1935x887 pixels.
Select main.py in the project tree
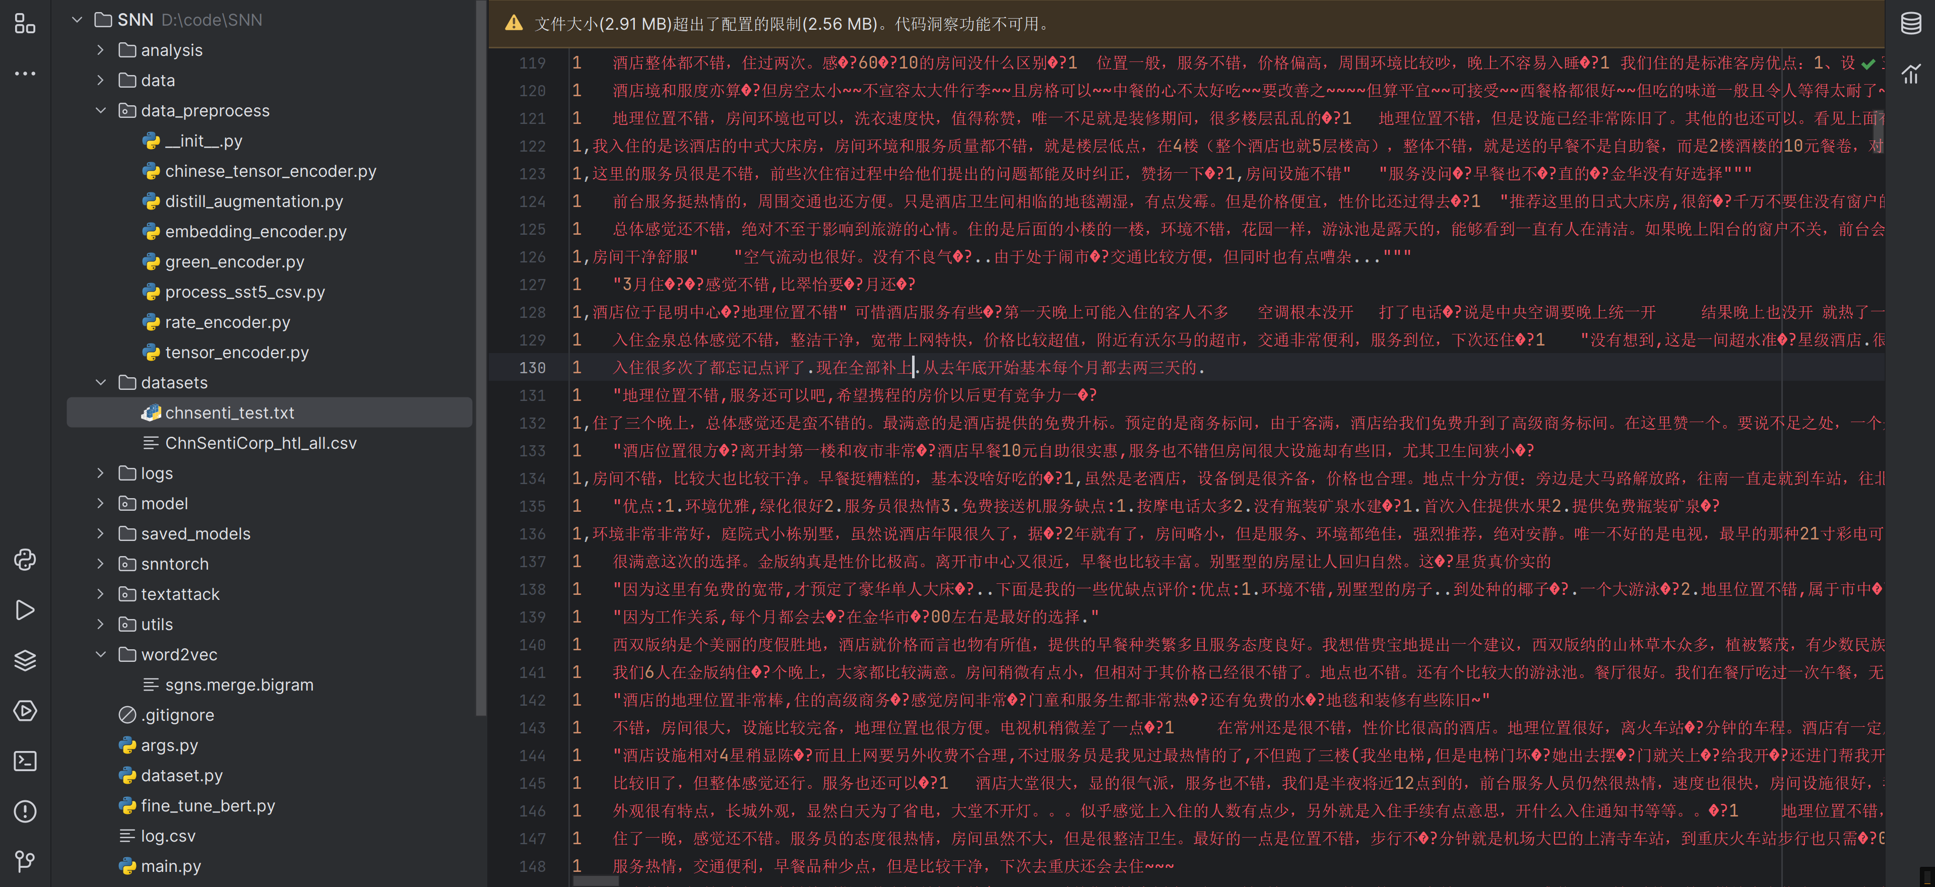pyautogui.click(x=170, y=866)
